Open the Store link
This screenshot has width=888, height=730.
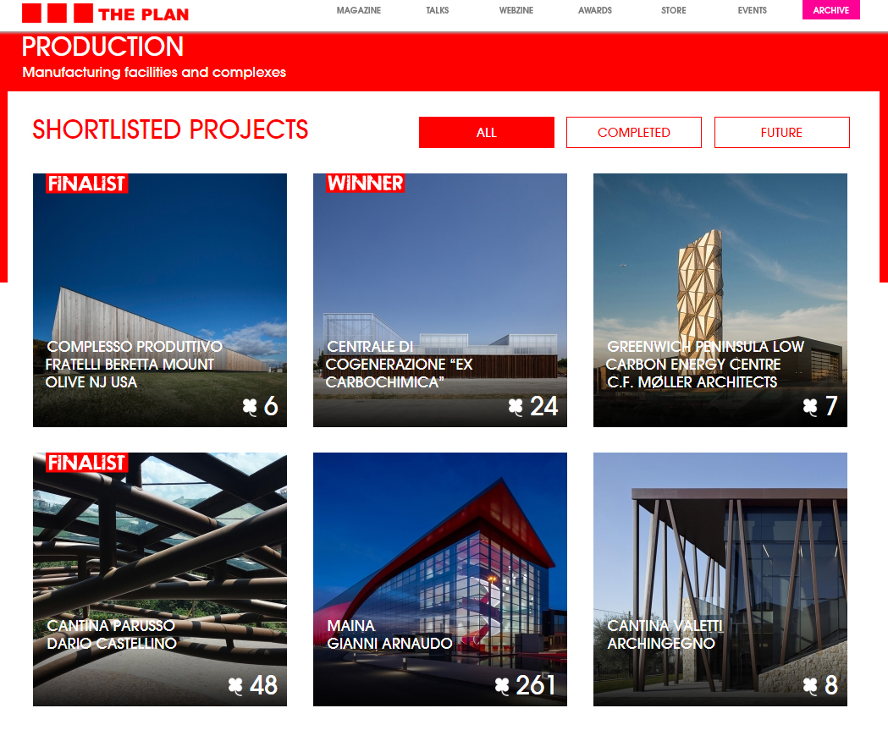674,11
